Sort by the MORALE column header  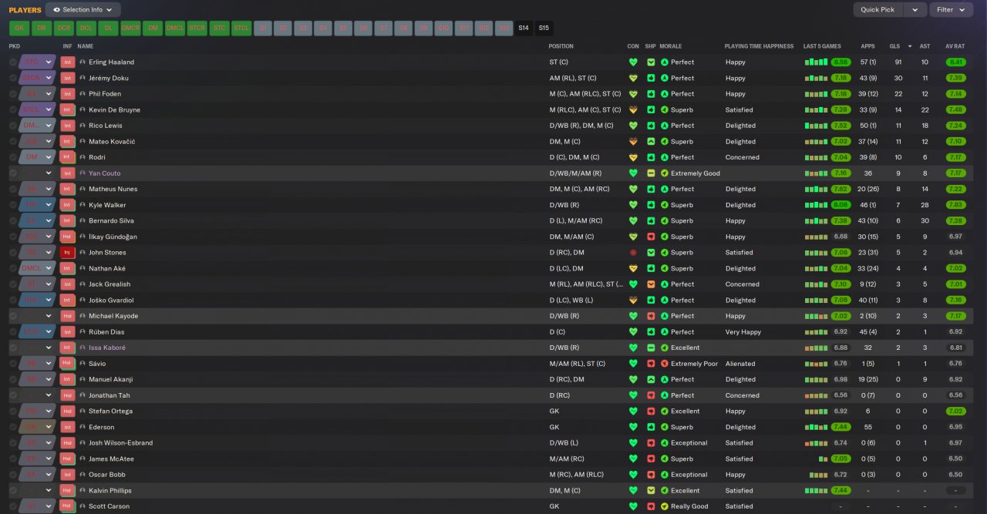[671, 46]
